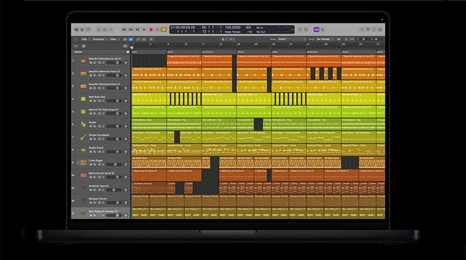Click the Simple Foundation bass guitar icon

click(x=83, y=137)
